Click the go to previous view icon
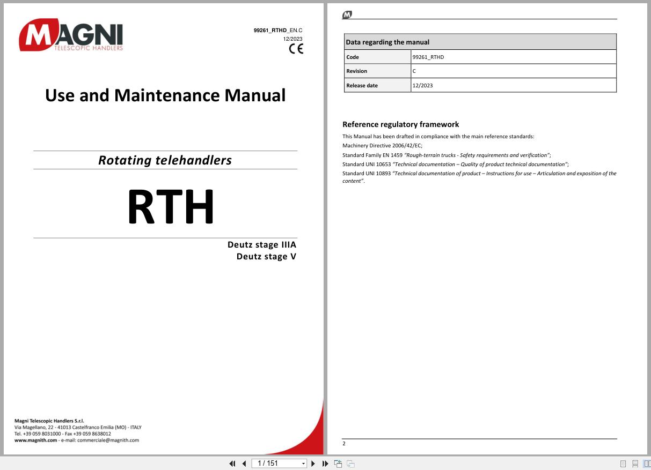Viewport: 651px width, 470px height. click(338, 464)
